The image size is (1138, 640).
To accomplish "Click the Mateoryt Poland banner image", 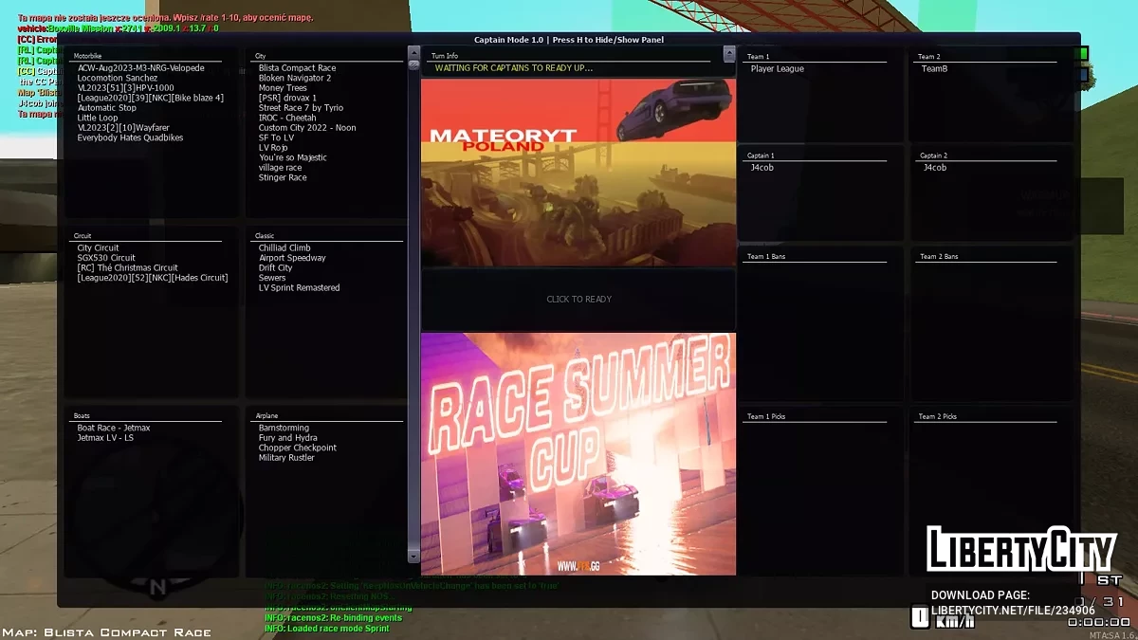I will click(x=578, y=172).
